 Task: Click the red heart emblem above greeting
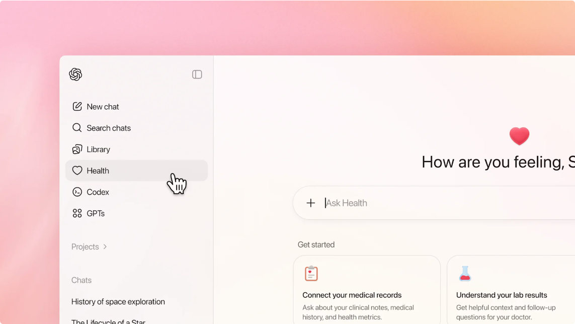[x=519, y=136]
